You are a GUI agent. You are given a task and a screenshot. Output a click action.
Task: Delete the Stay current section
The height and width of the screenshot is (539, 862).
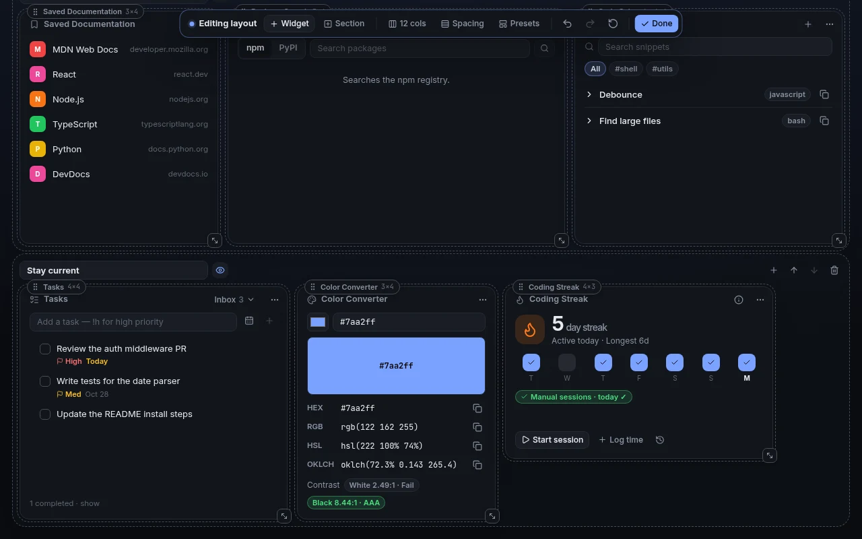click(x=834, y=270)
